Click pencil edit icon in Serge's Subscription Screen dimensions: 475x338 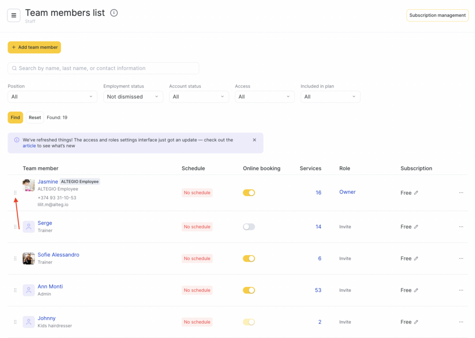[416, 227]
